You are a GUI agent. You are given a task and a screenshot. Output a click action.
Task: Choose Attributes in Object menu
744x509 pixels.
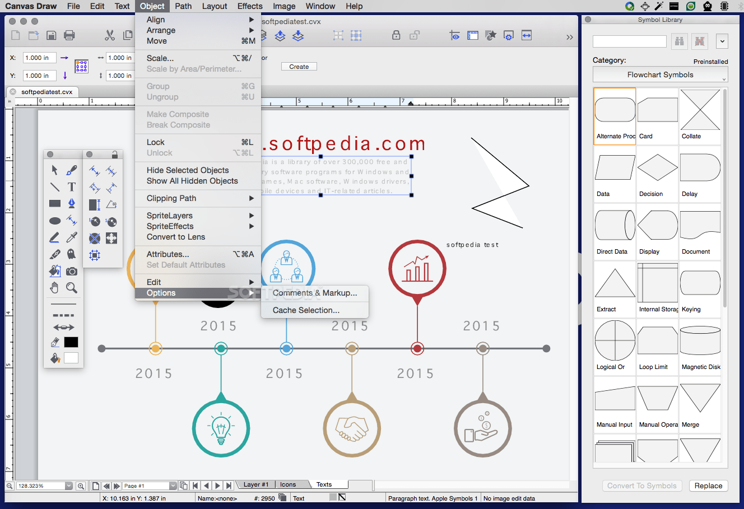click(x=198, y=254)
